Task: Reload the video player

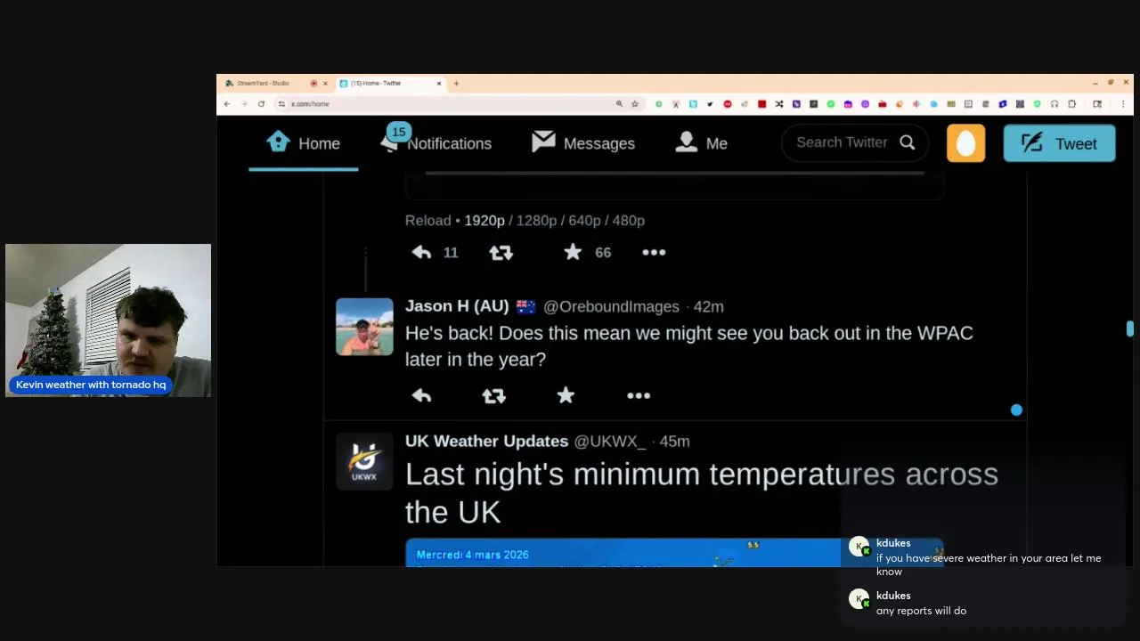Action: [427, 220]
